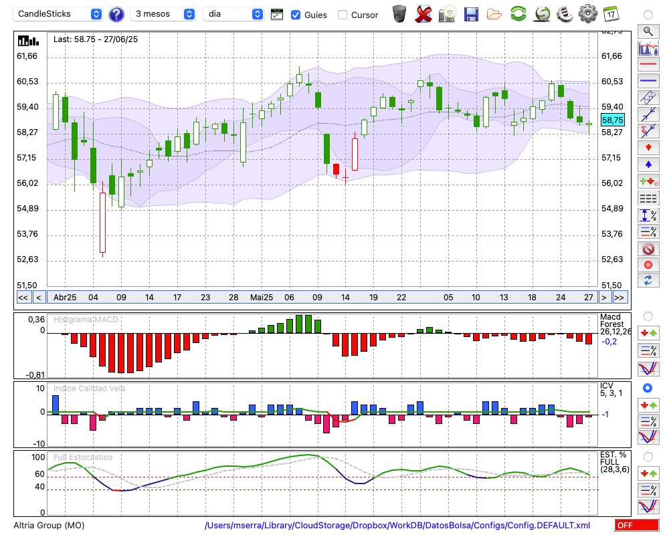Screen dimensions: 669x535
Task: Click ICV panel red-green arrows button
Action: (x=648, y=405)
